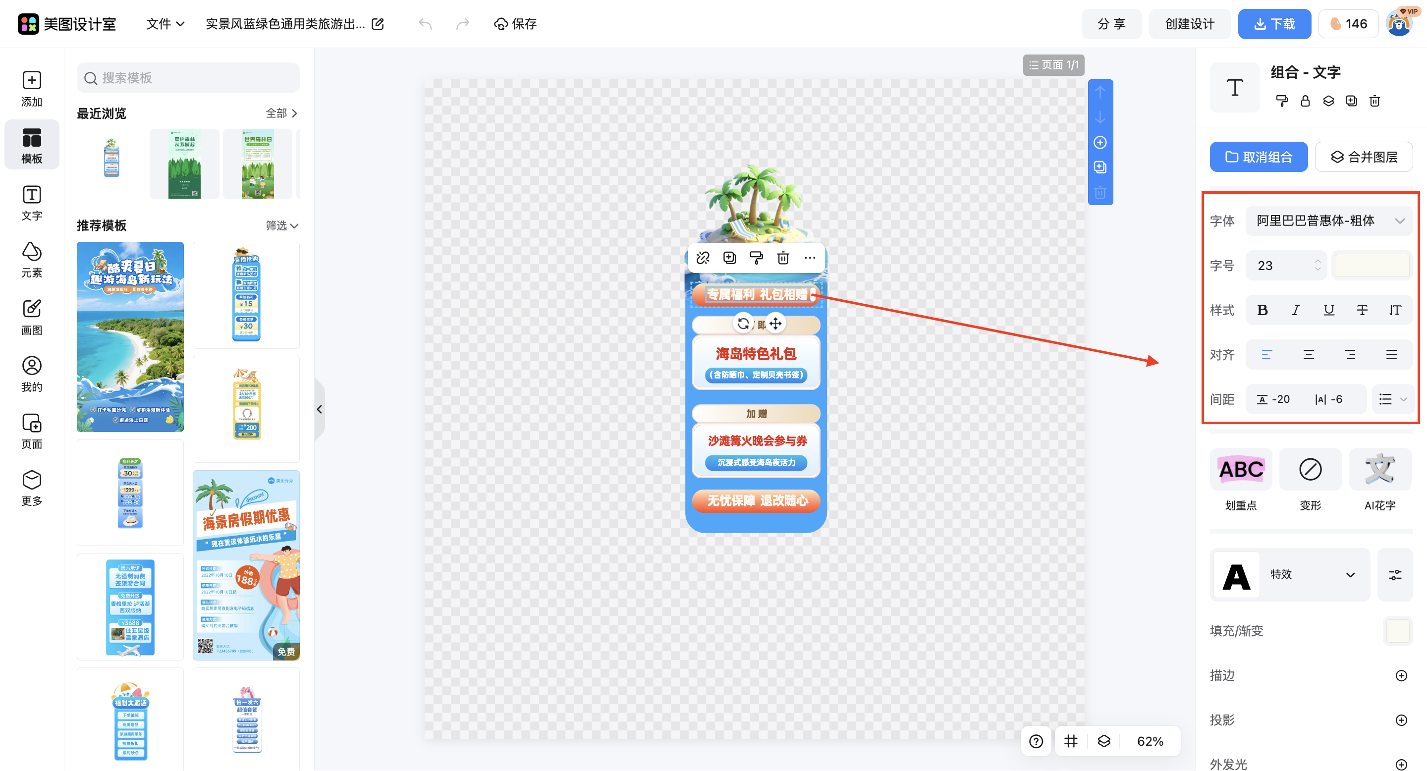
Task: Open the layers icon in bottom bar
Action: pyautogui.click(x=1103, y=741)
